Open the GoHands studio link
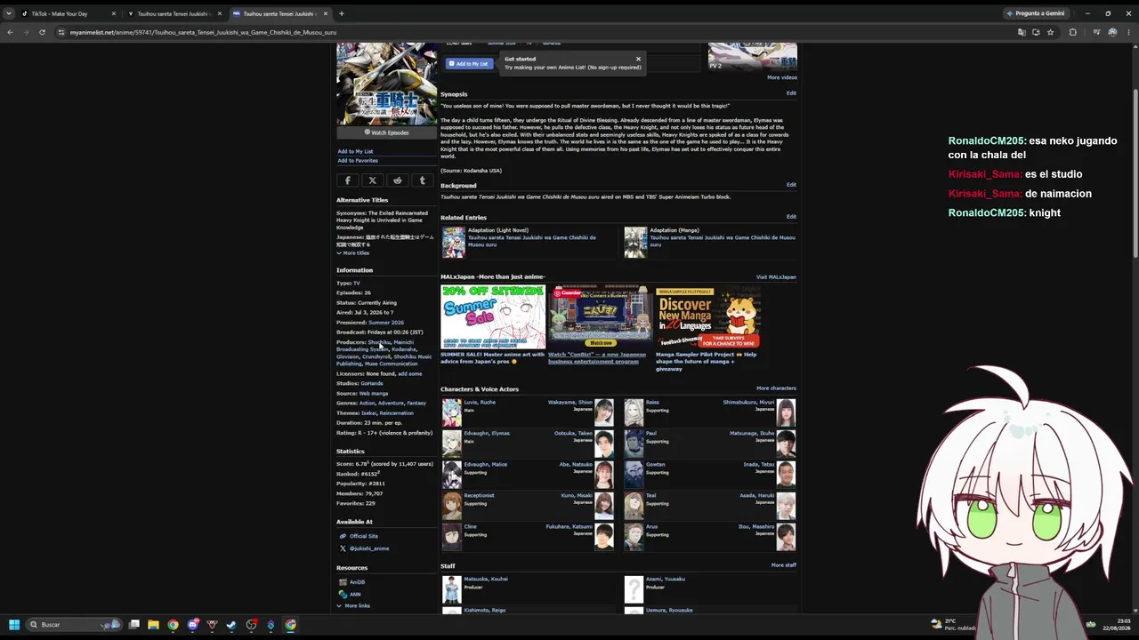The width and height of the screenshot is (1139, 640). 370,384
